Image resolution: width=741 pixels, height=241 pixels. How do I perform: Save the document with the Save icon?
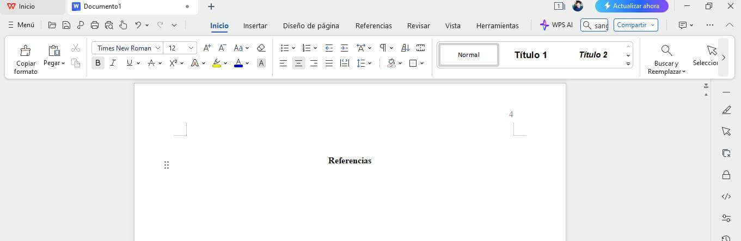[x=66, y=25]
